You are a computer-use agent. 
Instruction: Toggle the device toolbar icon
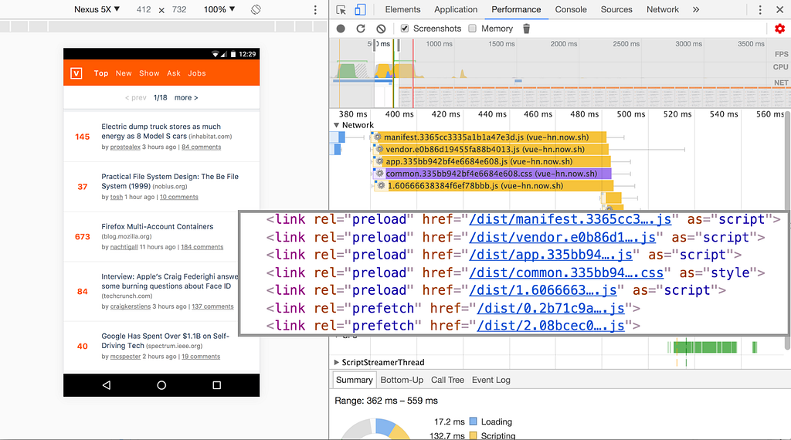pyautogui.click(x=360, y=9)
